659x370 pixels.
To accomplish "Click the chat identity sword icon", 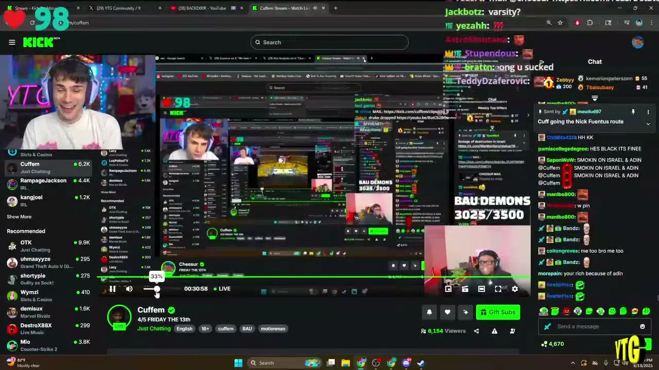I will (x=547, y=326).
